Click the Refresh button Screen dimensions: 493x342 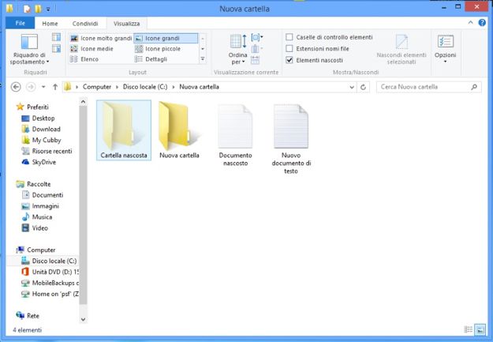363,87
